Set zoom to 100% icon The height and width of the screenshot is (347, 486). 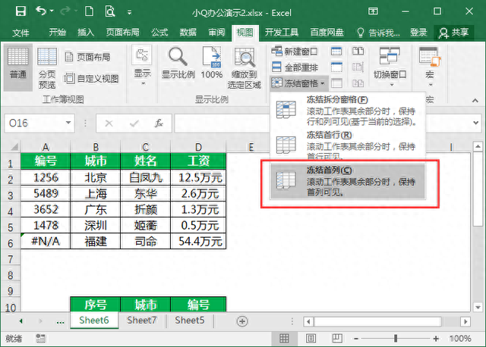212,63
